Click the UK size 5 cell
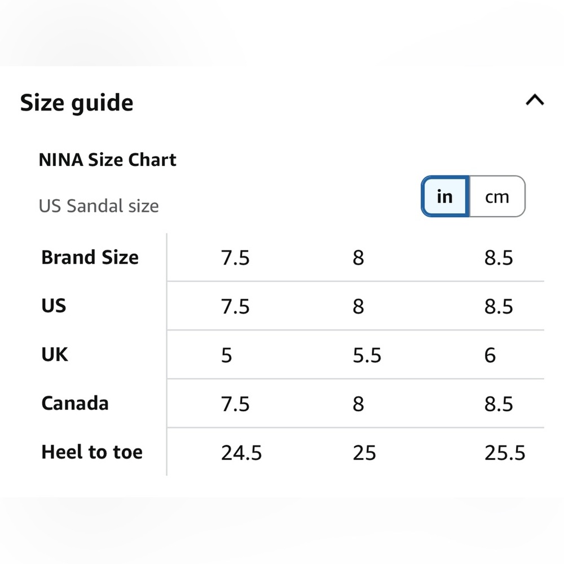The width and height of the screenshot is (564, 564). click(227, 355)
